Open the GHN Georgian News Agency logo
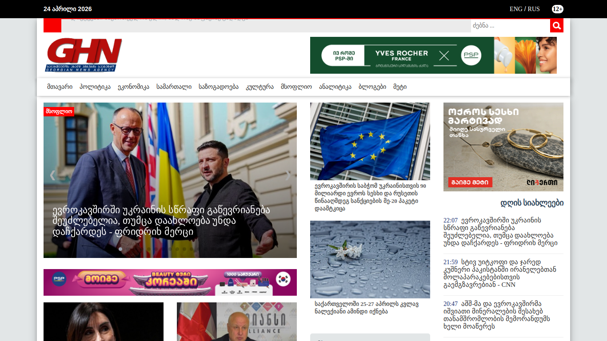This screenshot has height=341, width=607. coord(84,55)
